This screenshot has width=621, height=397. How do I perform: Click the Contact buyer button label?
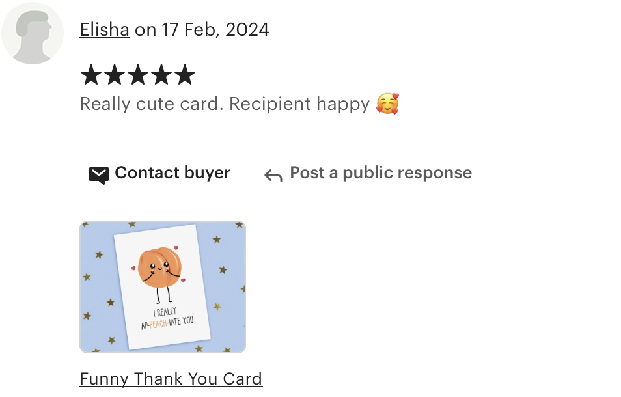coord(172,172)
